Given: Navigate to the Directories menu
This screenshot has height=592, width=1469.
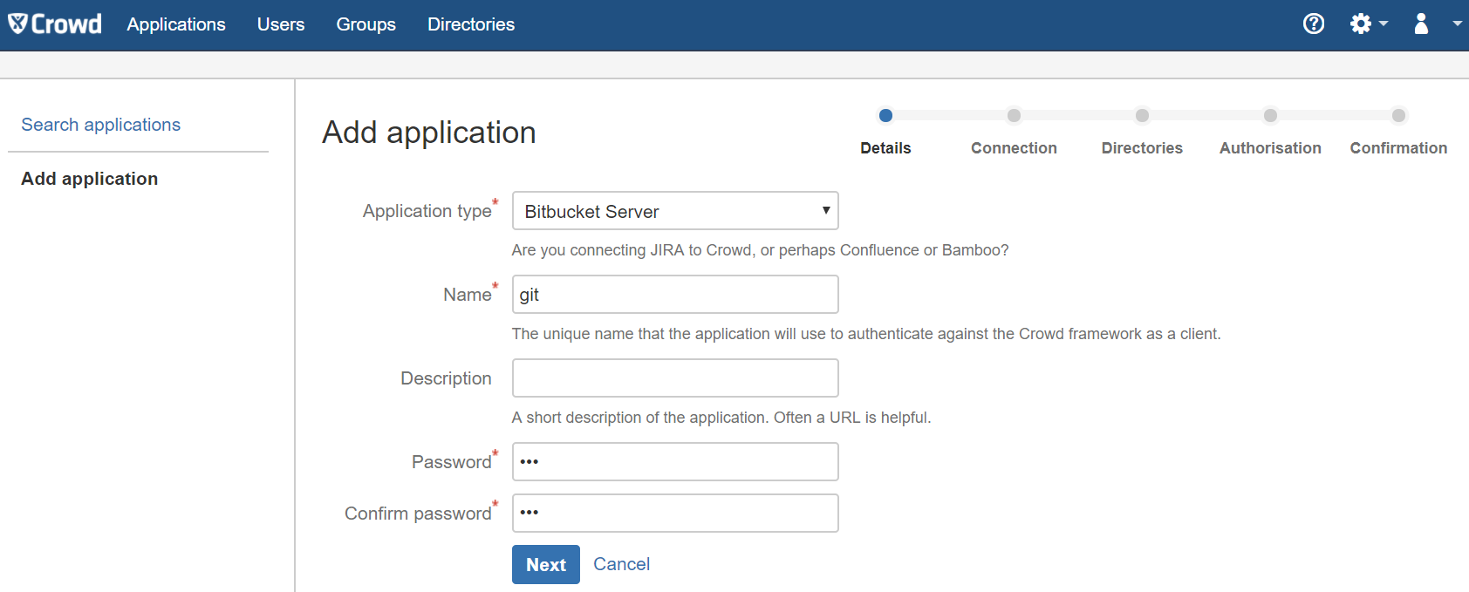Looking at the screenshot, I should [471, 24].
